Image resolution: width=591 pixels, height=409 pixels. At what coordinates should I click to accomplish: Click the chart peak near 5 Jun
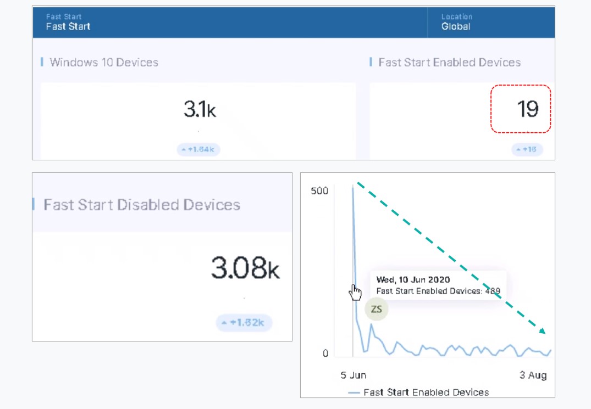353,186
